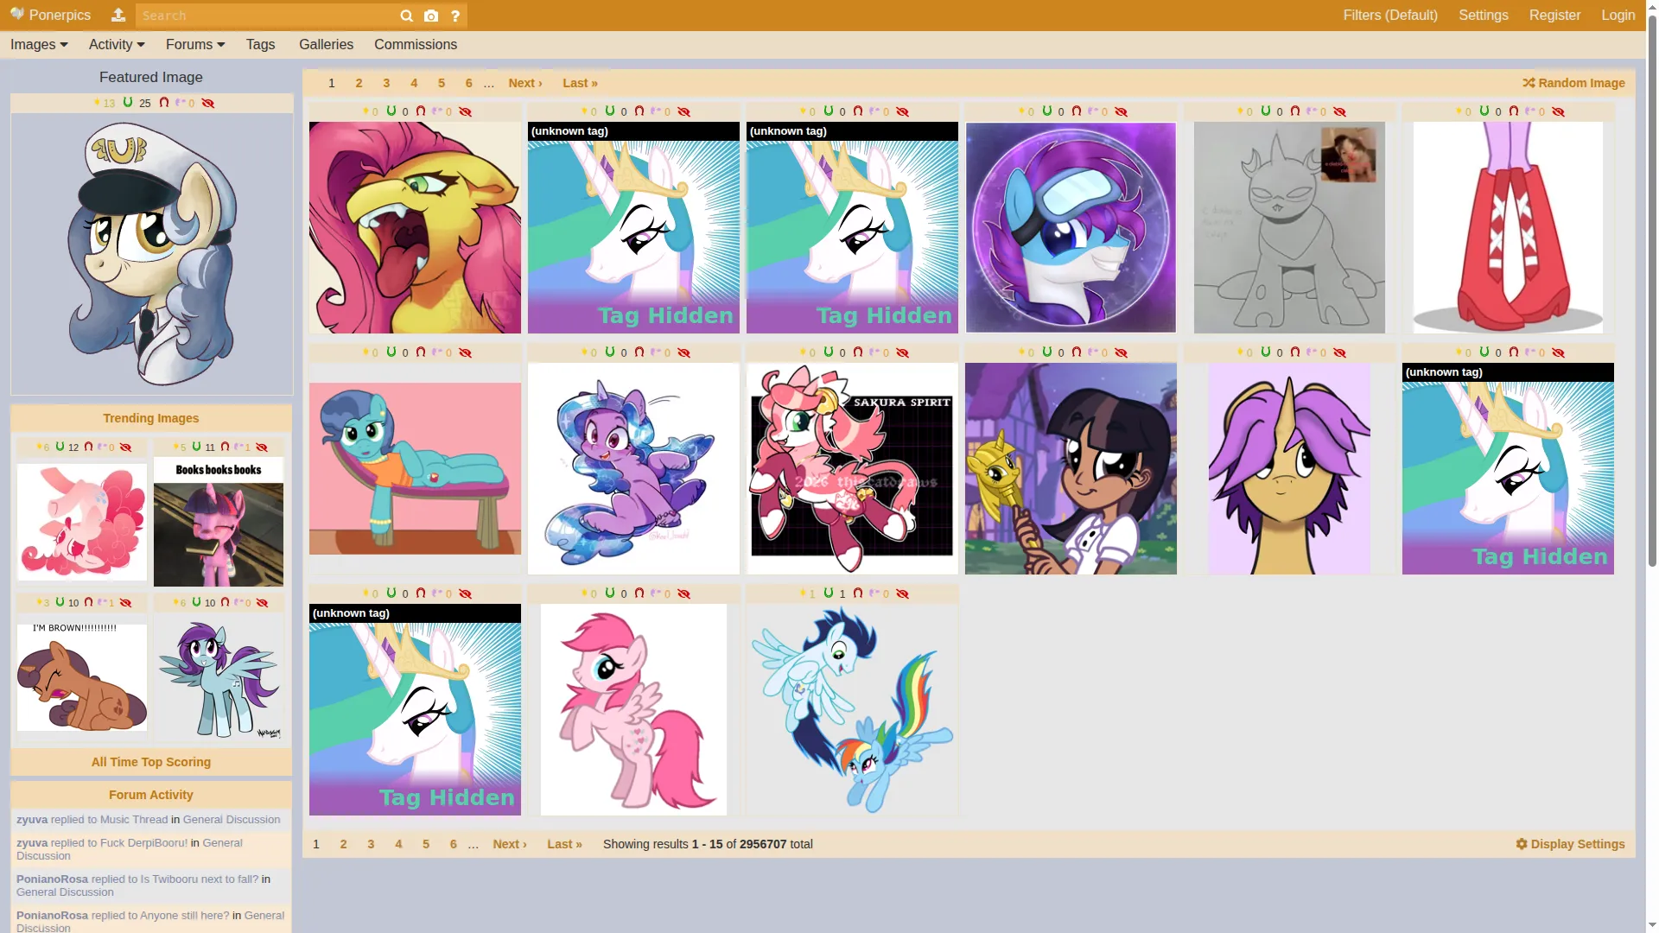Open the Featured Image sailor pony thumbnail
This screenshot has height=933, width=1659.
tap(152, 254)
